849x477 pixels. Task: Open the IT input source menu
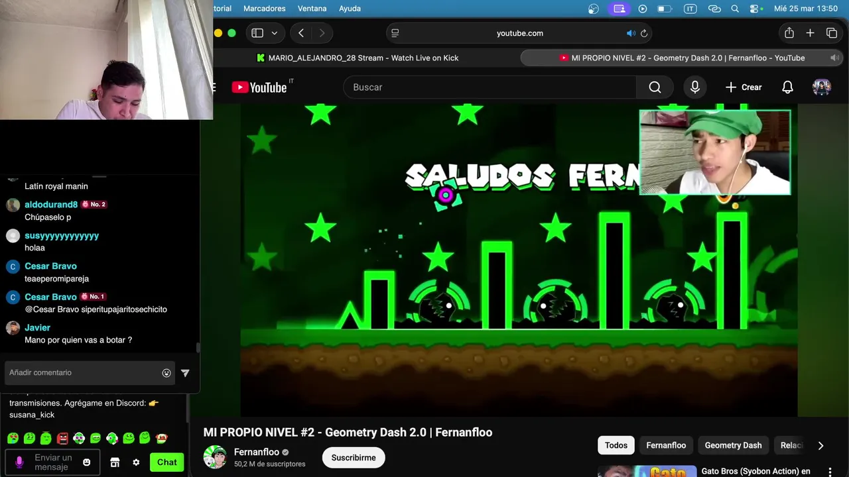pos(690,9)
